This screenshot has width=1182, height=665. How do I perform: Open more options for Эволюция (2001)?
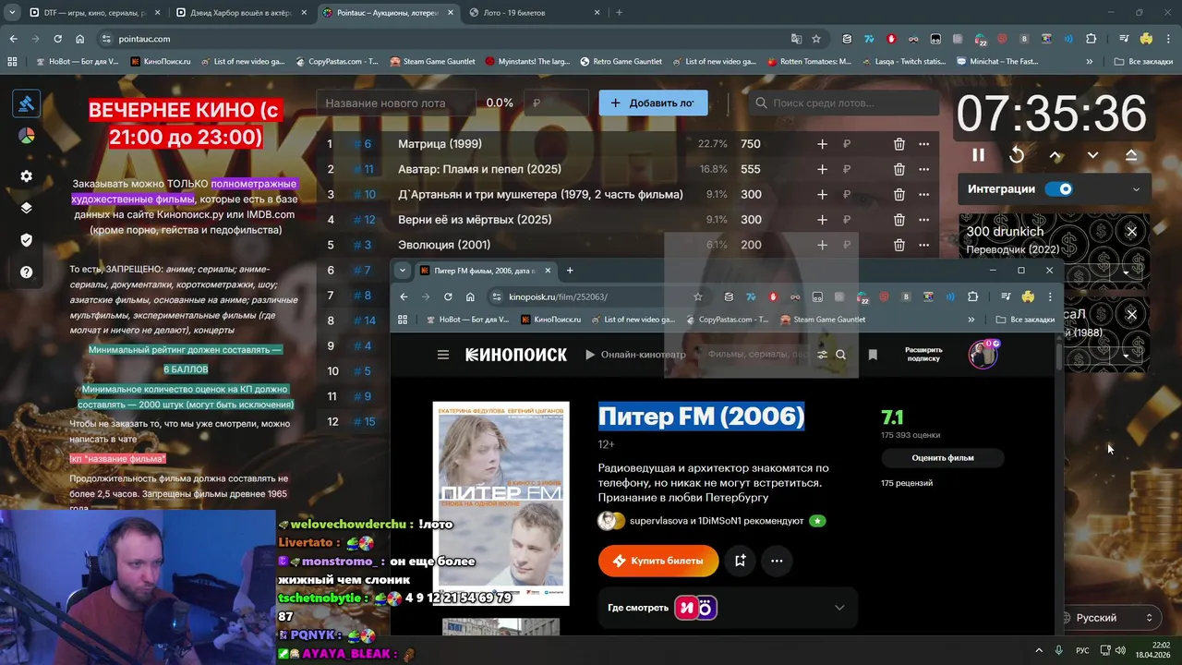pyautogui.click(x=923, y=245)
